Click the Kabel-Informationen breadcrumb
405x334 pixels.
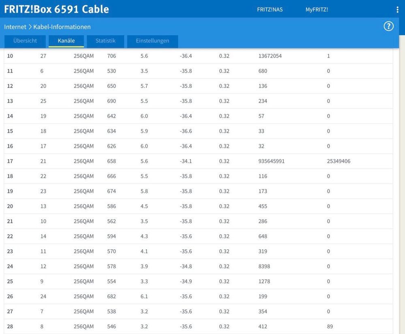(x=62, y=27)
